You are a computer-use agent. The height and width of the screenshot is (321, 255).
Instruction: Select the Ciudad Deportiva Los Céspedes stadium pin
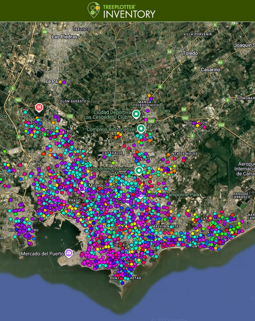[136, 114]
